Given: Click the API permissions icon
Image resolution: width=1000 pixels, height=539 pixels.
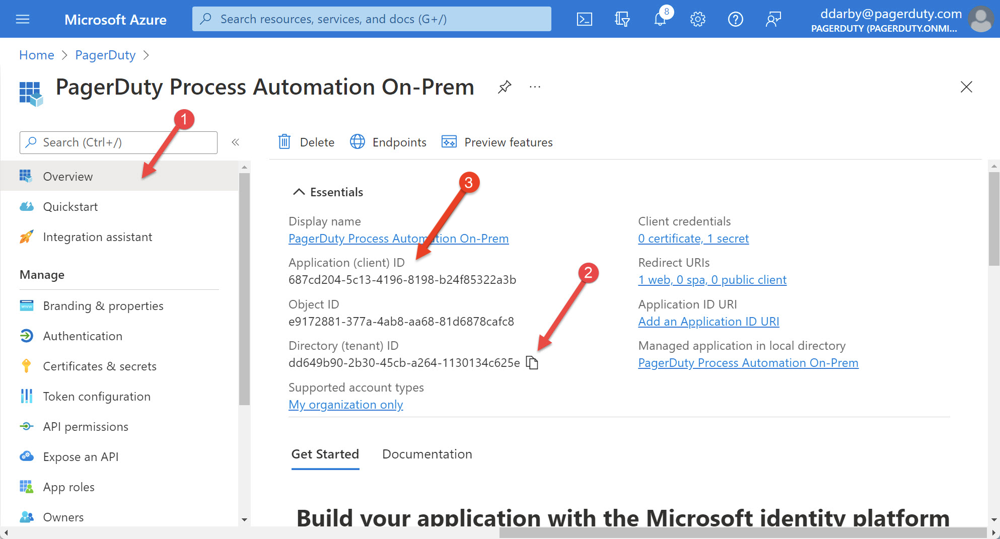Looking at the screenshot, I should click(27, 426).
